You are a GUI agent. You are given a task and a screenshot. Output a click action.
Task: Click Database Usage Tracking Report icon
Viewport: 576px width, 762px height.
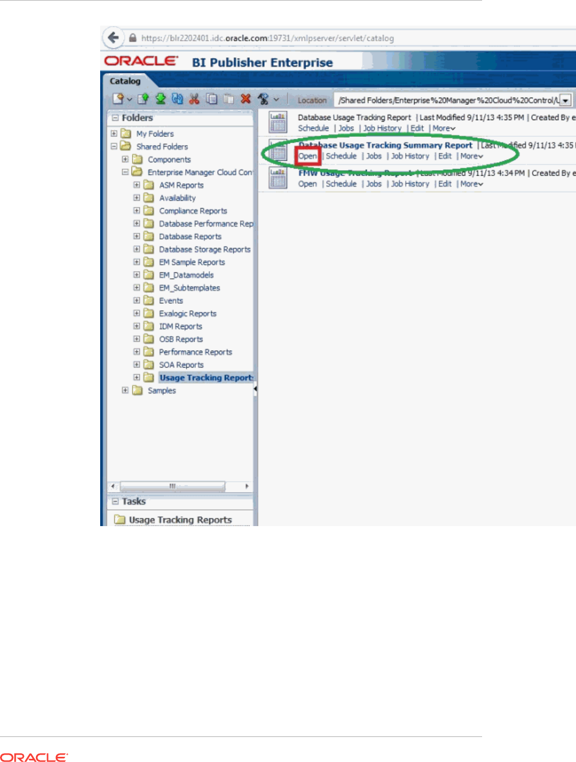pyautogui.click(x=278, y=122)
